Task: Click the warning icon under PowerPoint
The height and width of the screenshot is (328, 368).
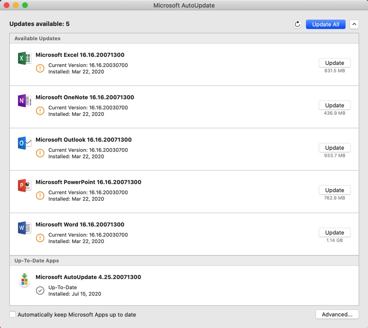Action: [x=40, y=196]
